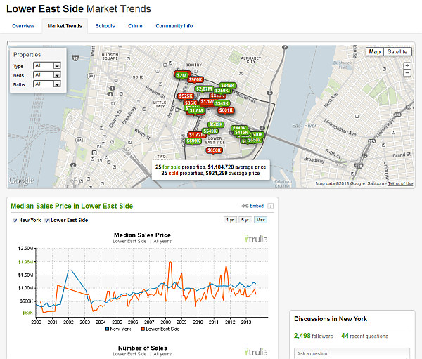
Task: Select the green $849K listing marker
Action: (228, 86)
